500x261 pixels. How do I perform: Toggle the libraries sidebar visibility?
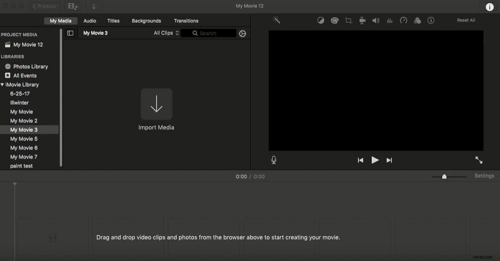[70, 33]
